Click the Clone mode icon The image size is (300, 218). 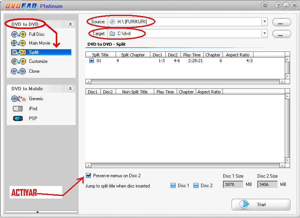(18, 71)
